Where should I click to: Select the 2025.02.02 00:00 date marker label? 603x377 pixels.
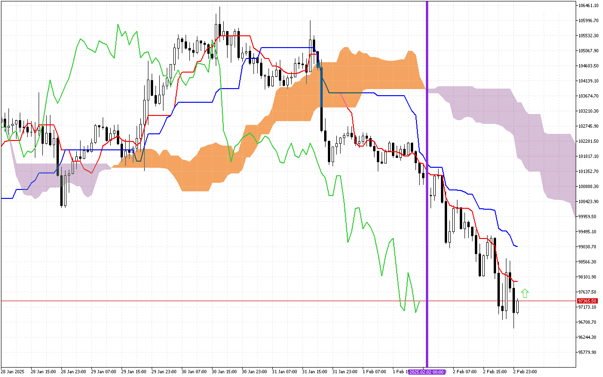(427, 372)
